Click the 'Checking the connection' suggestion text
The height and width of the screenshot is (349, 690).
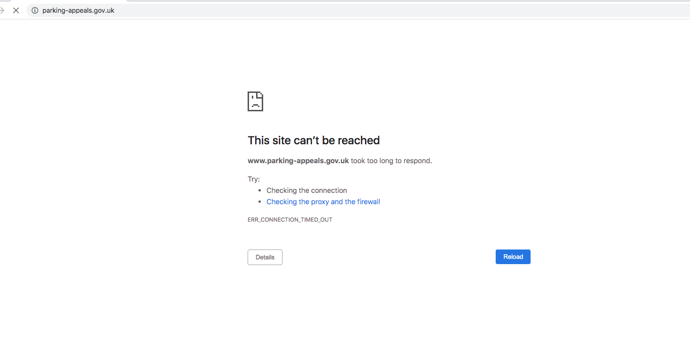tap(307, 191)
